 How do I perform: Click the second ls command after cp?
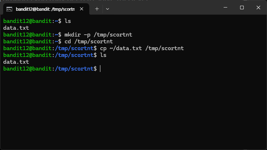(103, 55)
